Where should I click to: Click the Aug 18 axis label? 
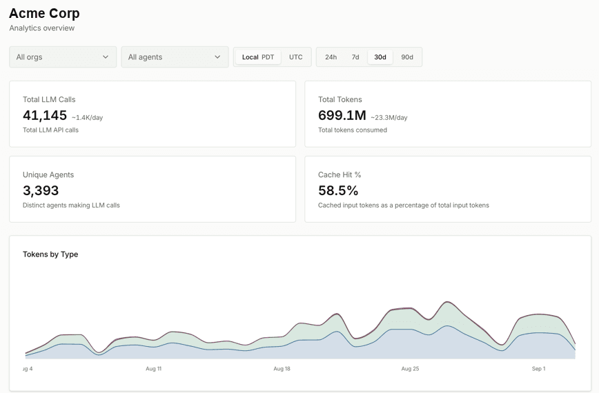[x=282, y=369]
